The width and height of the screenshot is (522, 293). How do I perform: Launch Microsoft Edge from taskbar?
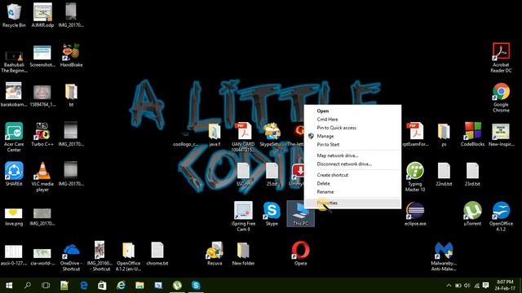click(x=83, y=286)
